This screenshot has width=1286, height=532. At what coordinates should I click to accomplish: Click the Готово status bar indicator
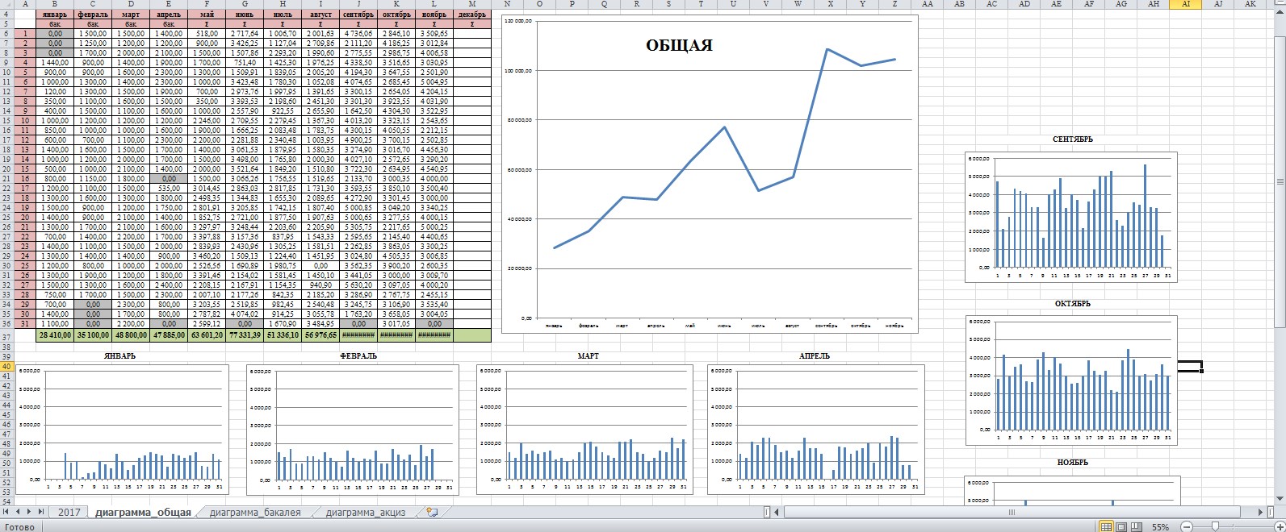tap(19, 527)
